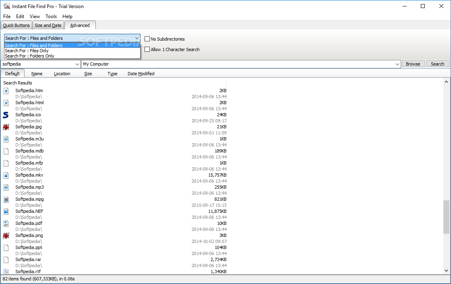The width and height of the screenshot is (451, 284).
Task: Click the 15,757KB size value
Action: coord(217,175)
